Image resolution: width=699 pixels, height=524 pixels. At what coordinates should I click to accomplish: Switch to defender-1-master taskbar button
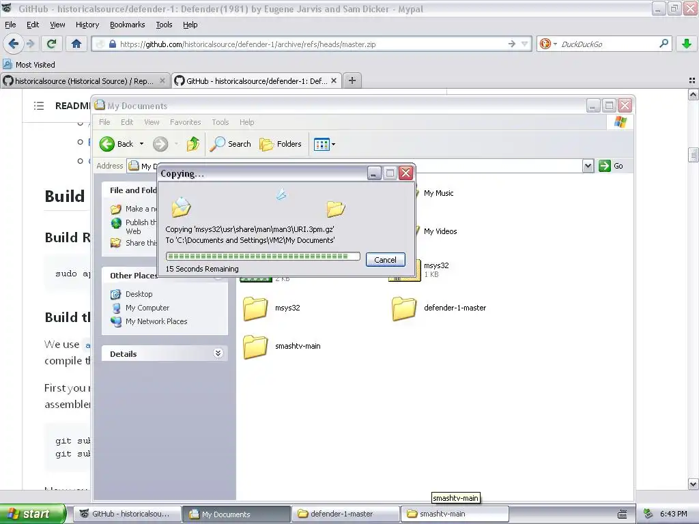point(345,514)
